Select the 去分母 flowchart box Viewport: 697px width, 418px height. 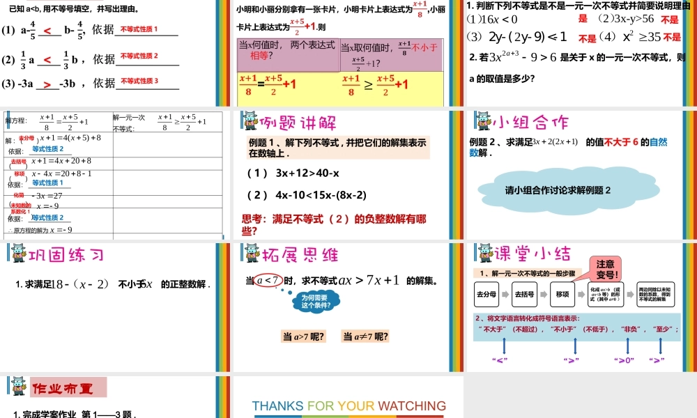pos(487,294)
